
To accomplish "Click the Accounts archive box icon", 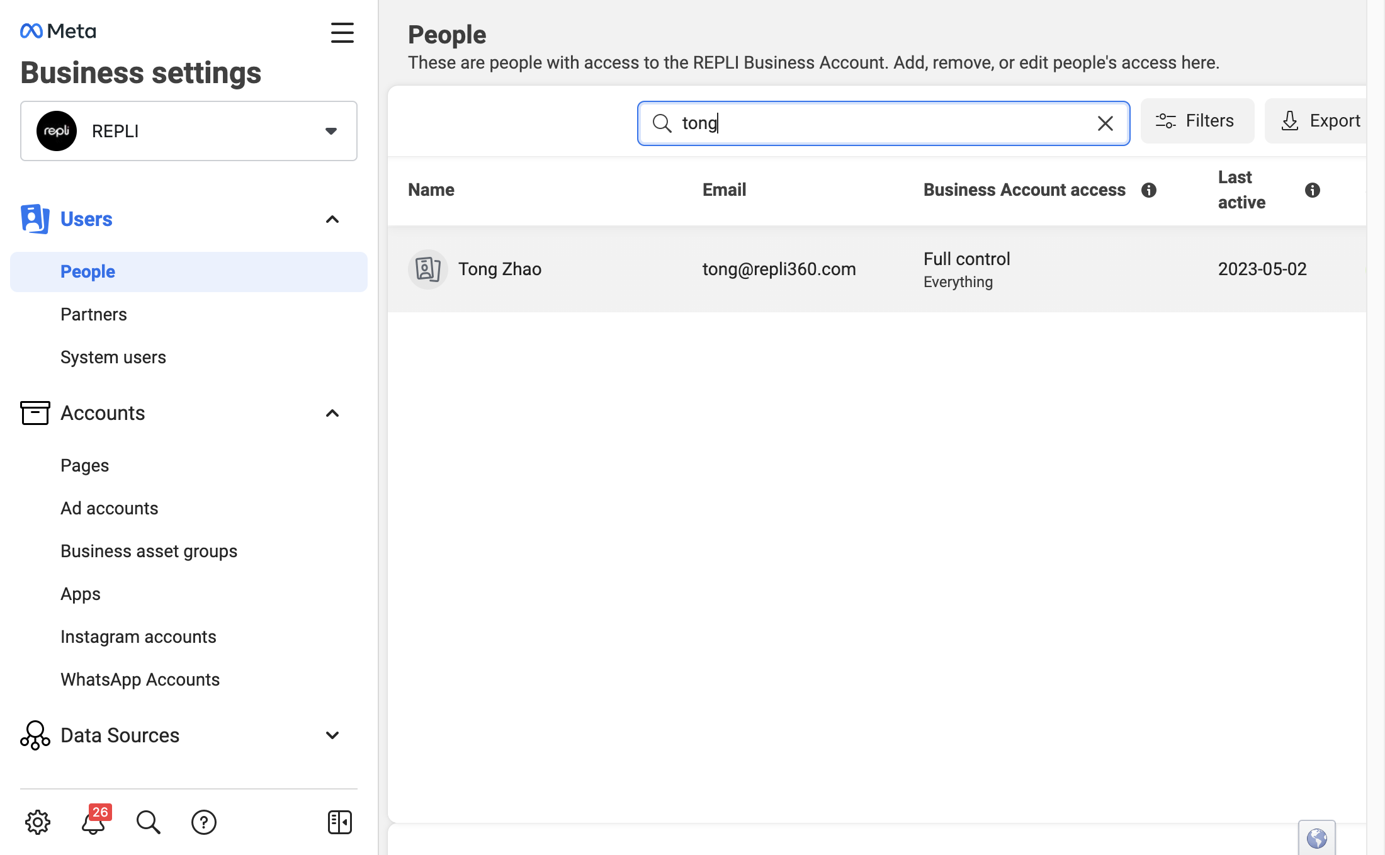I will 35,413.
